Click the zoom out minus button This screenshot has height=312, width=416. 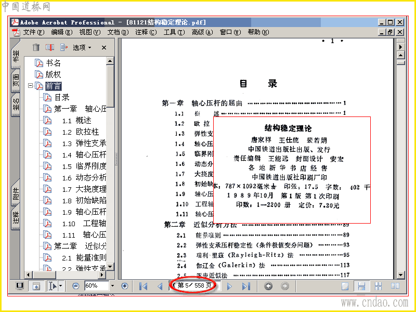[x=76, y=286]
